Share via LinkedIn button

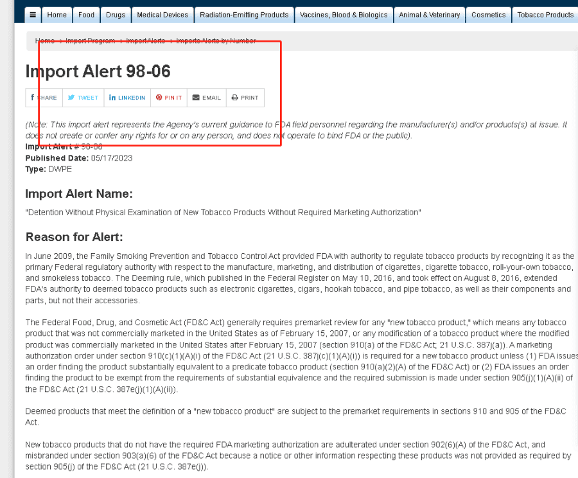(x=127, y=98)
